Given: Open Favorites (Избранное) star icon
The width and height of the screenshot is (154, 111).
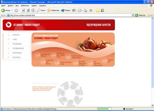Looking at the screenshot, I should [x=49, y=10].
